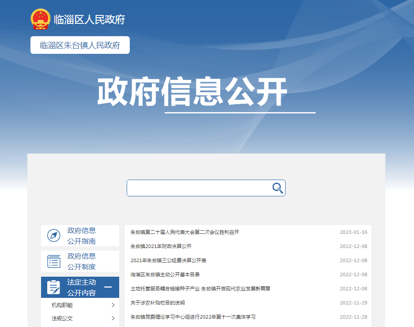The image size is (414, 327).
Task: Click the compass icon for 政府信息公开指南
Action: click(x=54, y=236)
